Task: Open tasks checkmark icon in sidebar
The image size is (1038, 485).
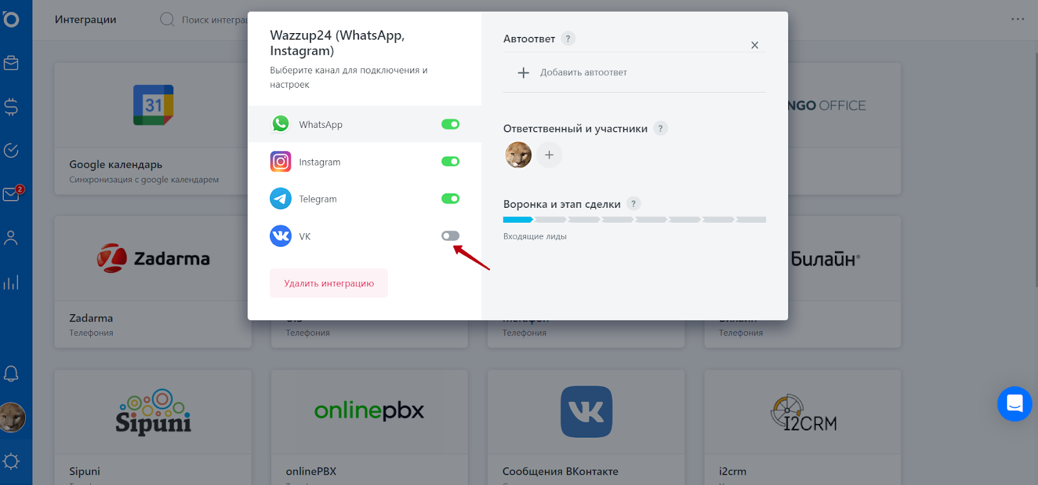Action: 11,151
